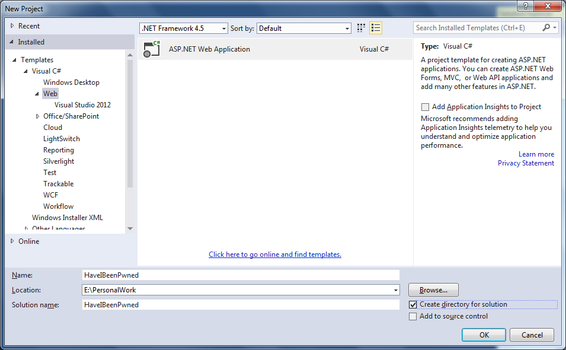Expand the Online section
566x350 pixels.
pyautogui.click(x=12, y=241)
